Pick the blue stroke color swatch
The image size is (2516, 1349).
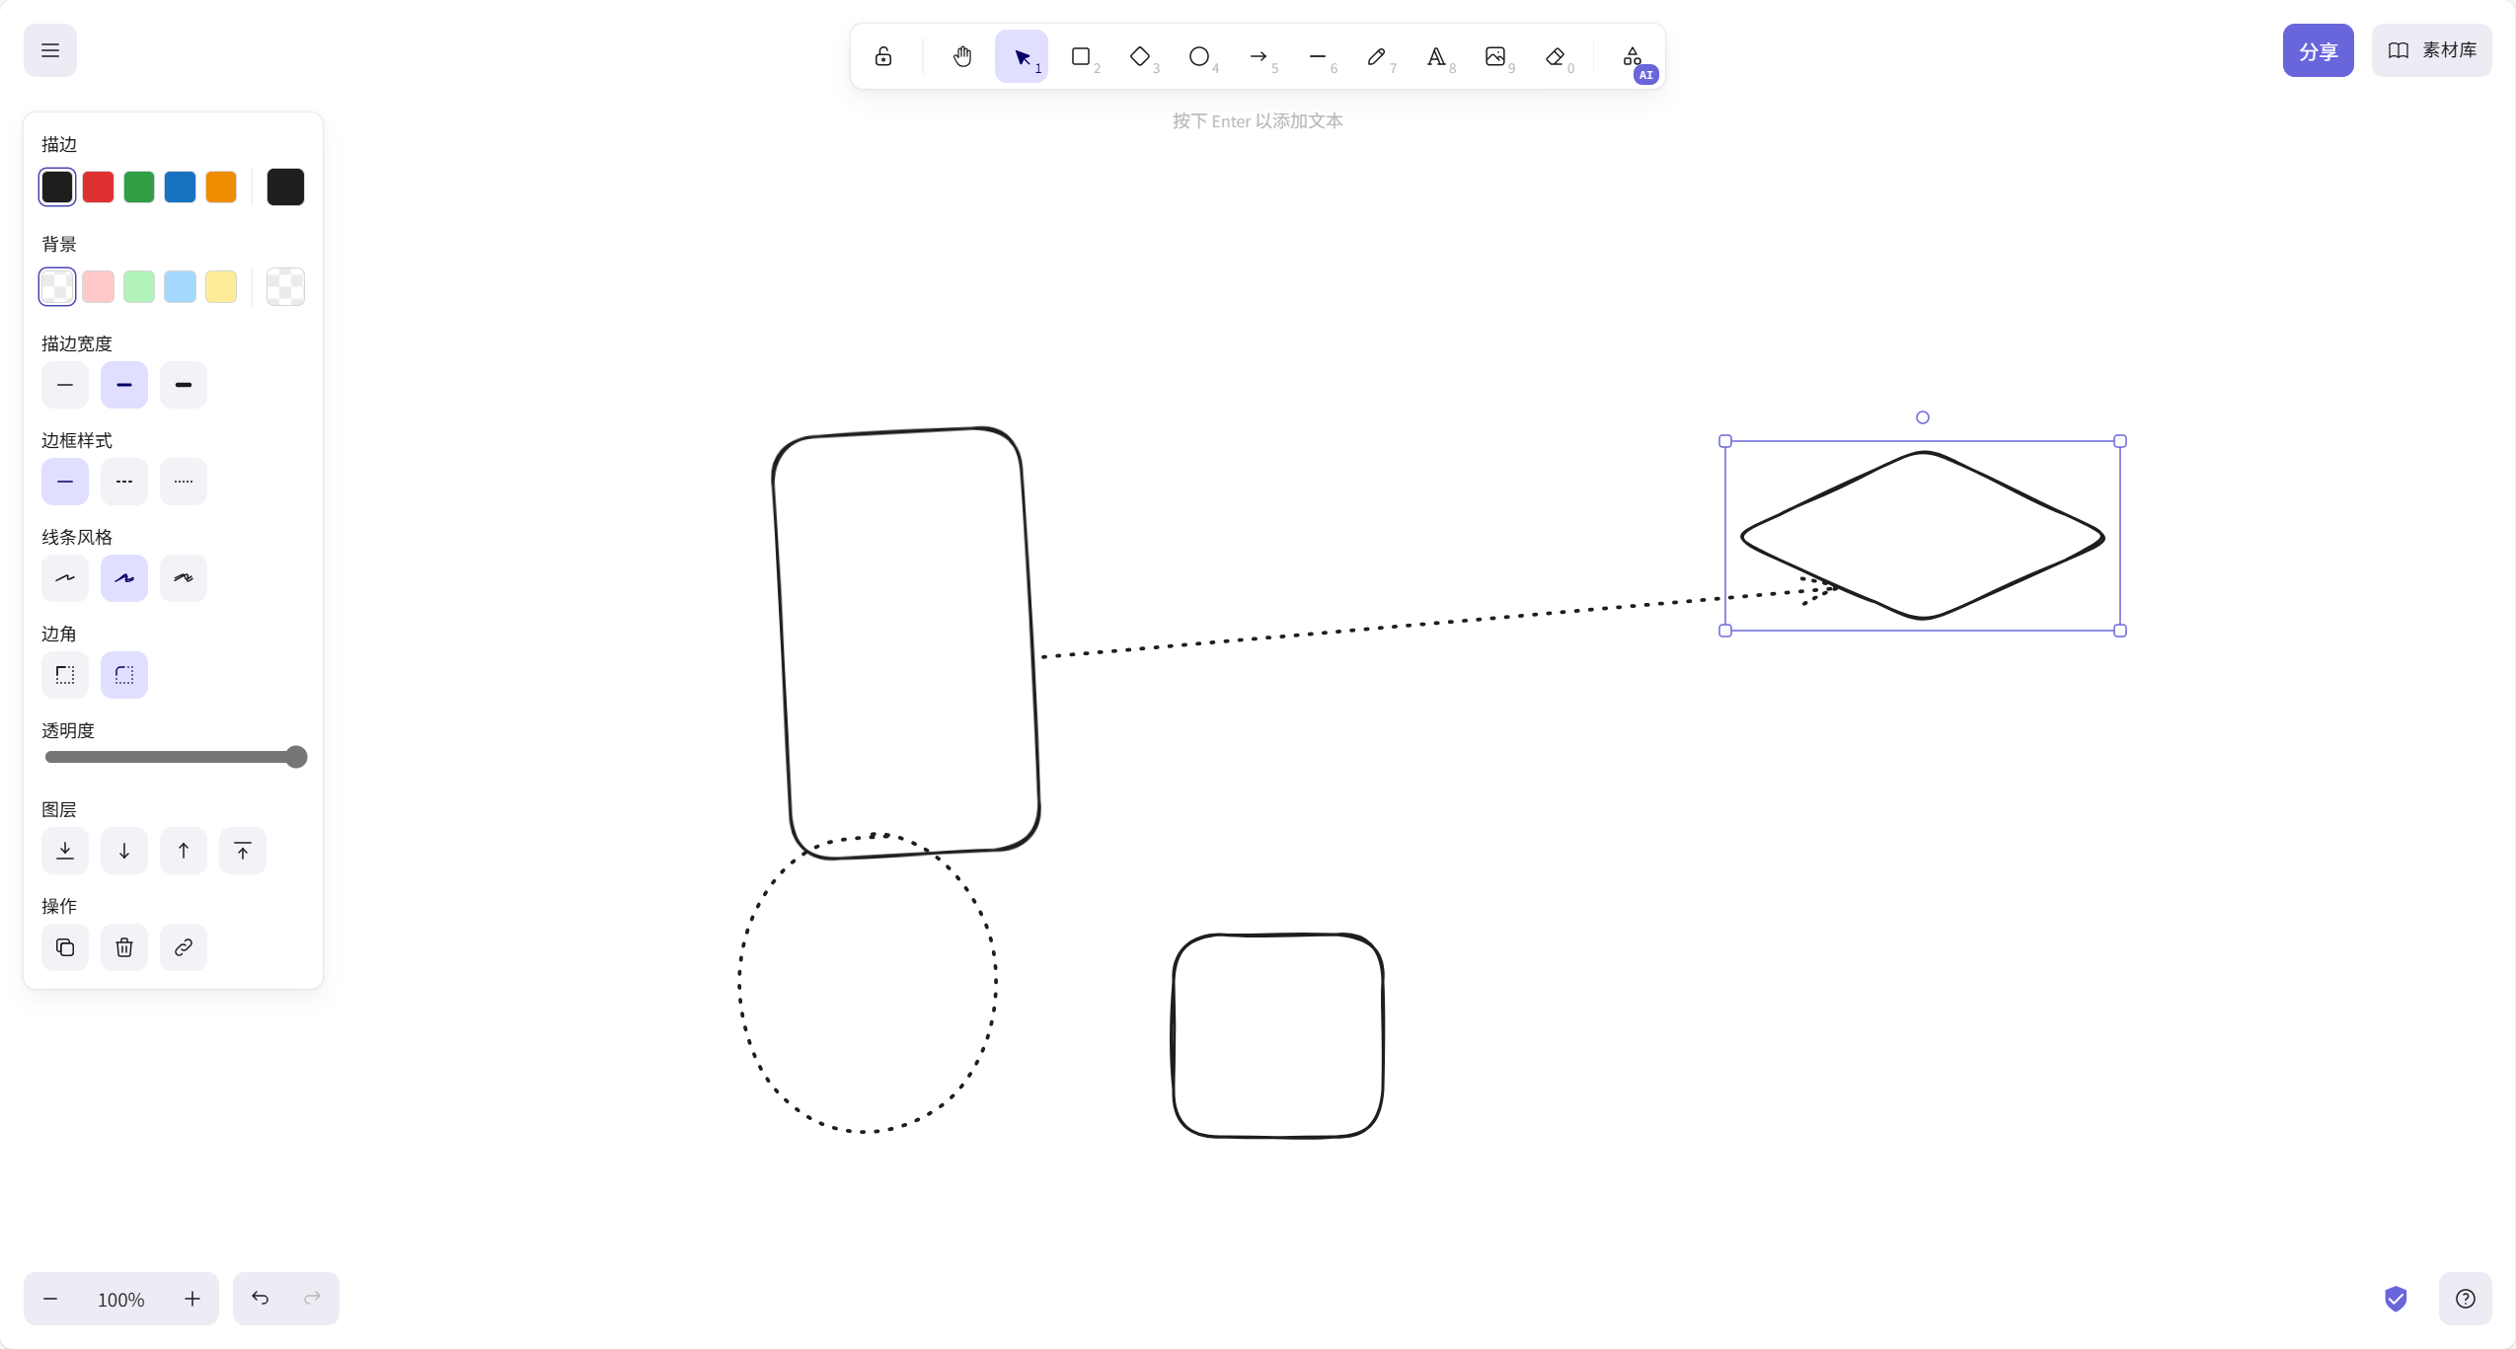click(180, 187)
